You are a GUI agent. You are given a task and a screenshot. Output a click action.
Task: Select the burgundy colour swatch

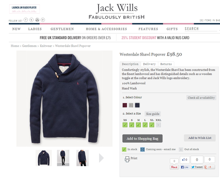pos(125,105)
